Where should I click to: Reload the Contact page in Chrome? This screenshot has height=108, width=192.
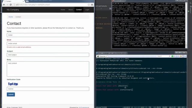[x=11, y=5]
